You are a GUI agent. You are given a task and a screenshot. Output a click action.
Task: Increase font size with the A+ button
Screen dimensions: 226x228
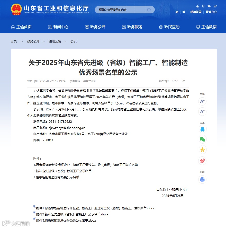point(202,101)
